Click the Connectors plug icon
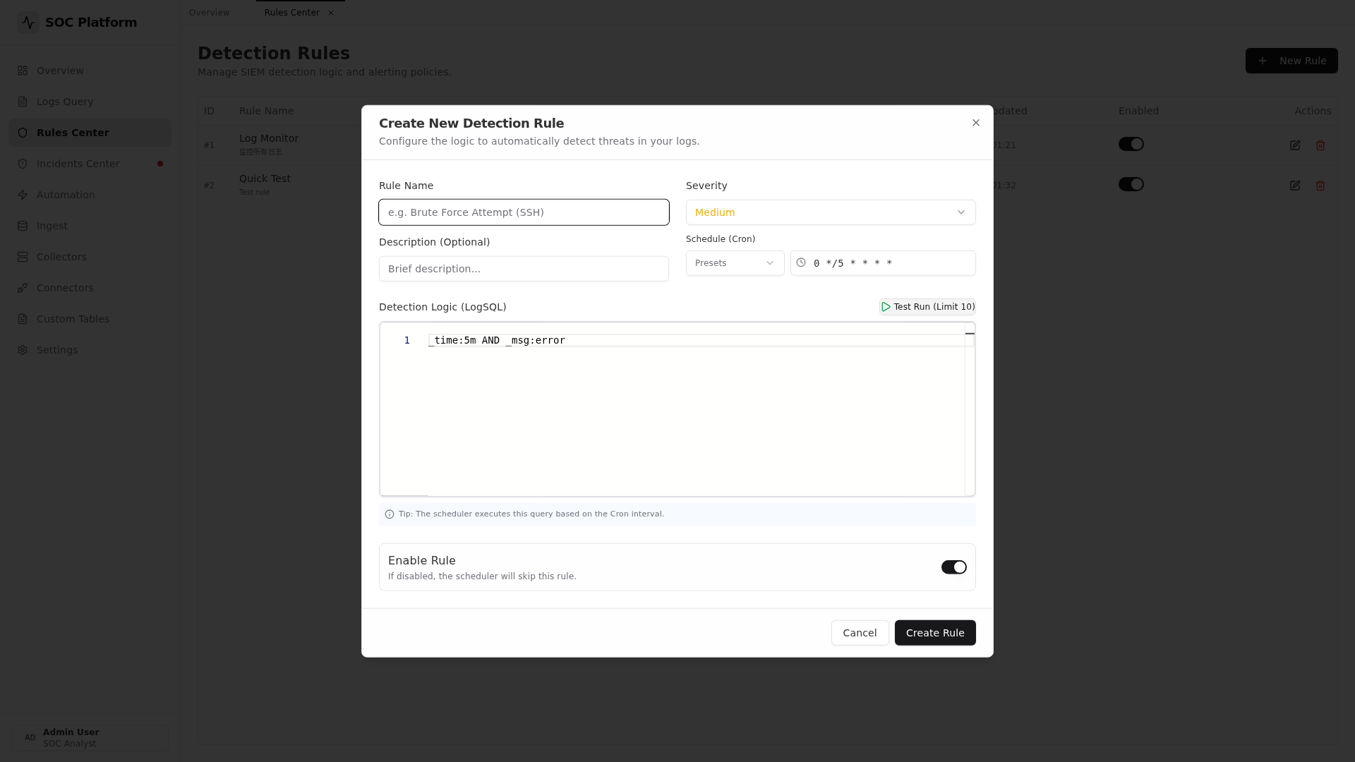The width and height of the screenshot is (1355, 762). [23, 288]
